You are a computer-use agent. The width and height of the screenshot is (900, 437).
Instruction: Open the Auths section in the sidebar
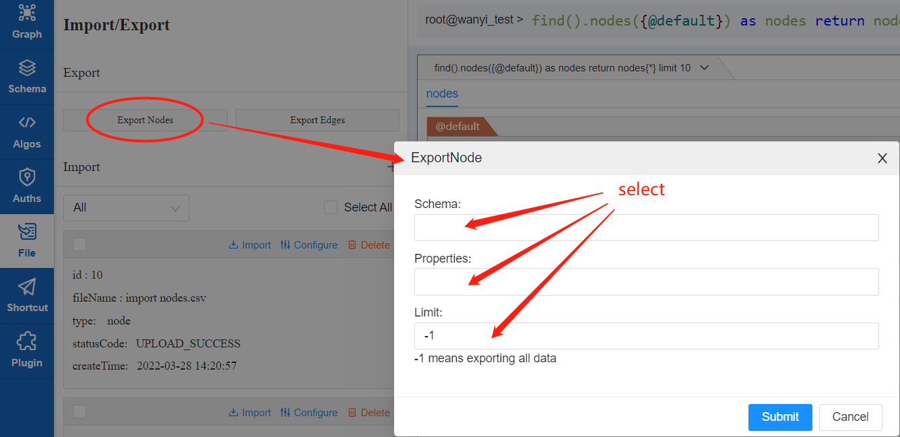coord(27,187)
